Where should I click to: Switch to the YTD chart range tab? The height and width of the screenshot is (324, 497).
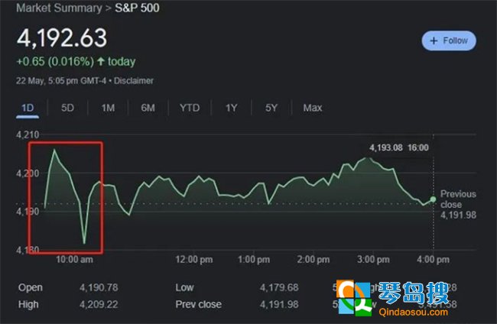click(x=190, y=108)
